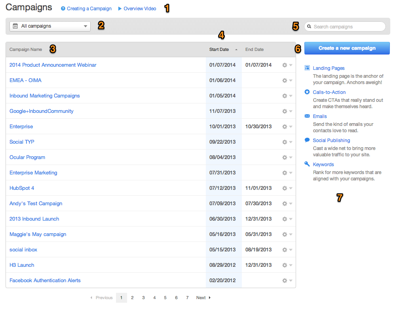Open the 2013 Inbound Launch campaign

(x=34, y=219)
